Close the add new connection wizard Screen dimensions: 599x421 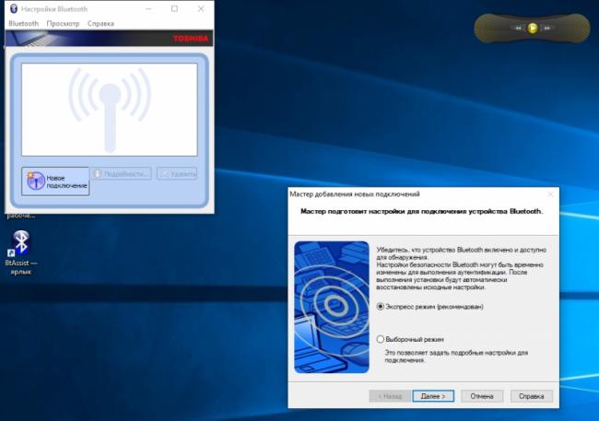tap(550, 194)
